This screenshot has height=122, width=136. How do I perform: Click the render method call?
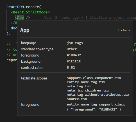pos(32,7)
